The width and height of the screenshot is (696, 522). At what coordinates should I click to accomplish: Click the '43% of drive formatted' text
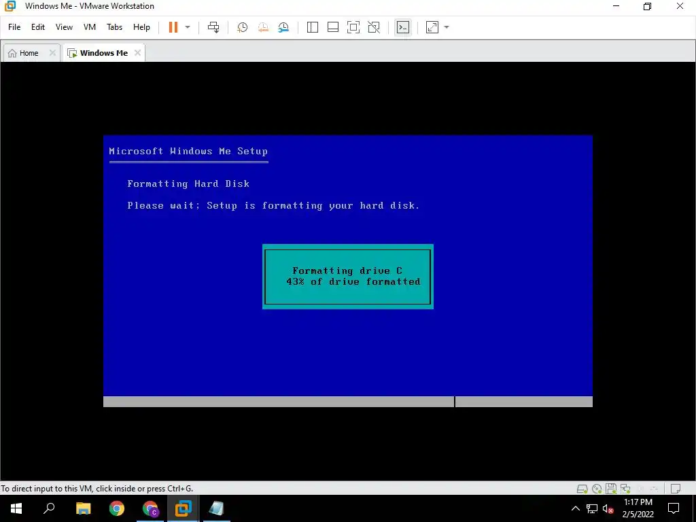click(x=353, y=281)
